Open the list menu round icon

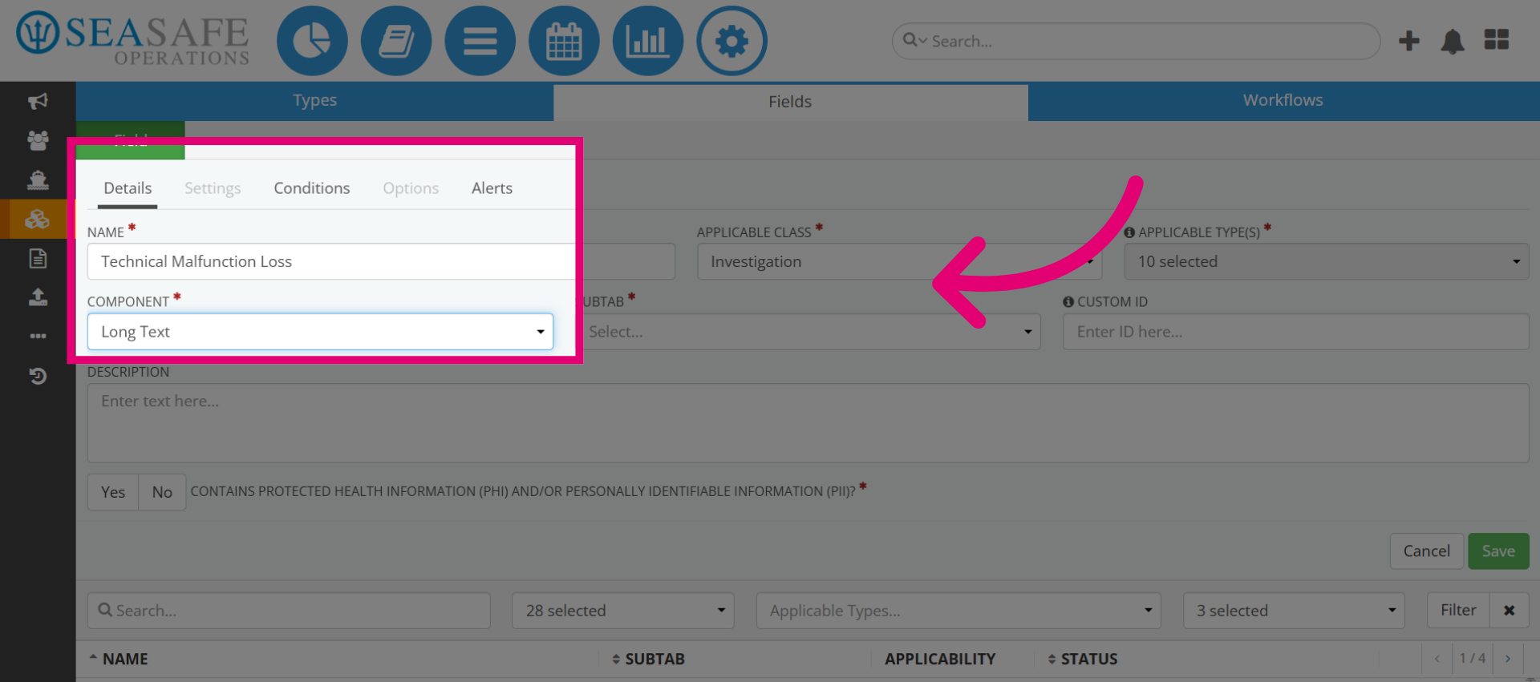click(x=480, y=41)
